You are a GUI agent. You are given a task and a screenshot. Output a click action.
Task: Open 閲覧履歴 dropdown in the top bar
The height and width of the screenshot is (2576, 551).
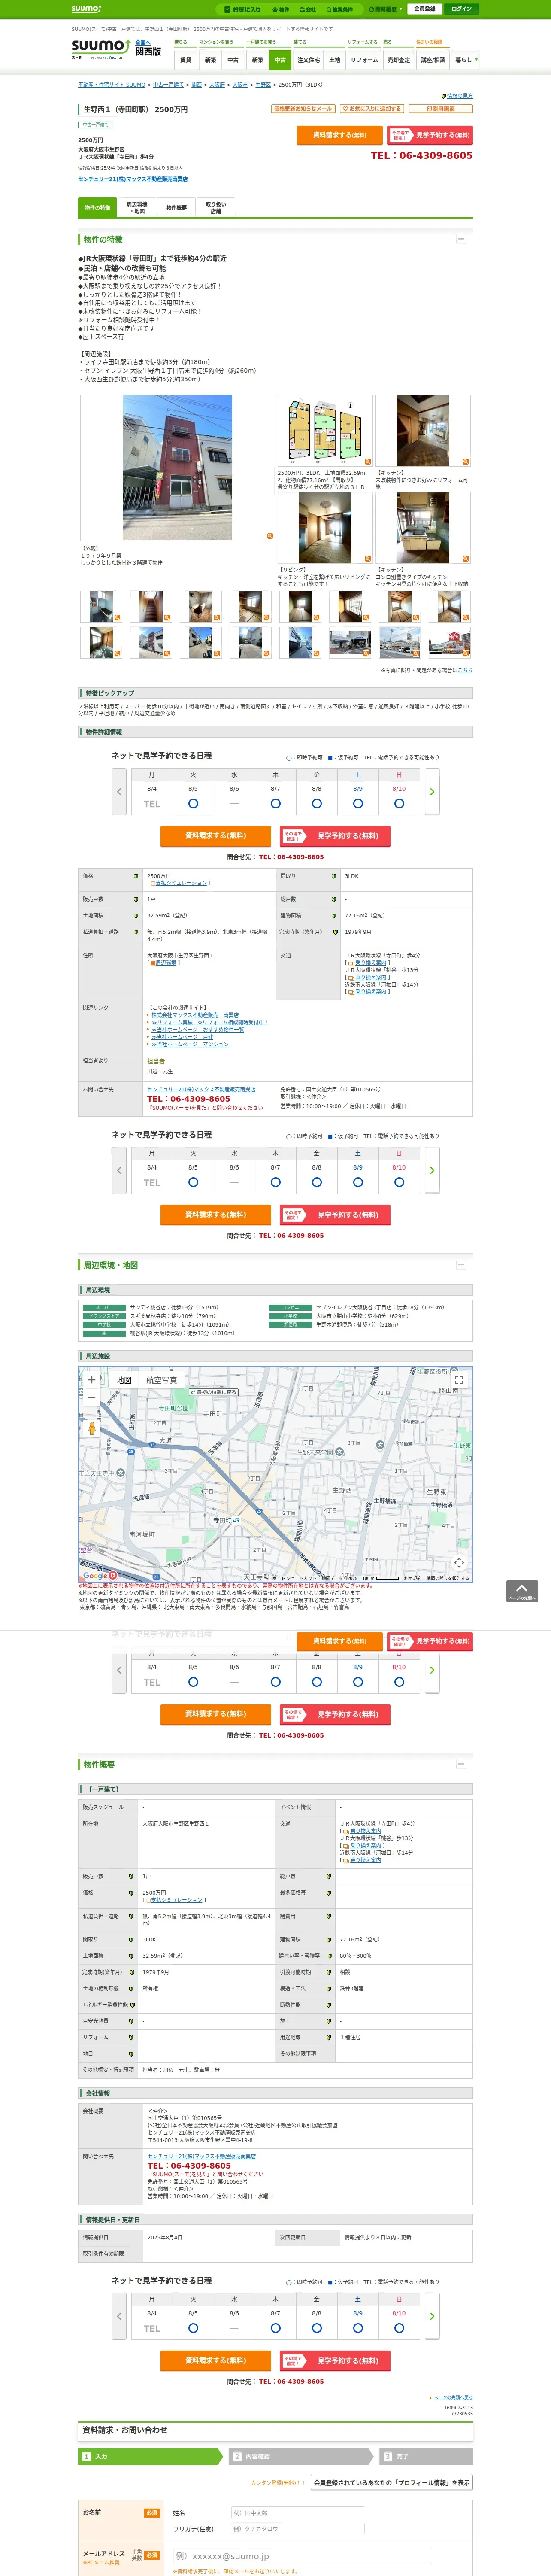coord(386,9)
